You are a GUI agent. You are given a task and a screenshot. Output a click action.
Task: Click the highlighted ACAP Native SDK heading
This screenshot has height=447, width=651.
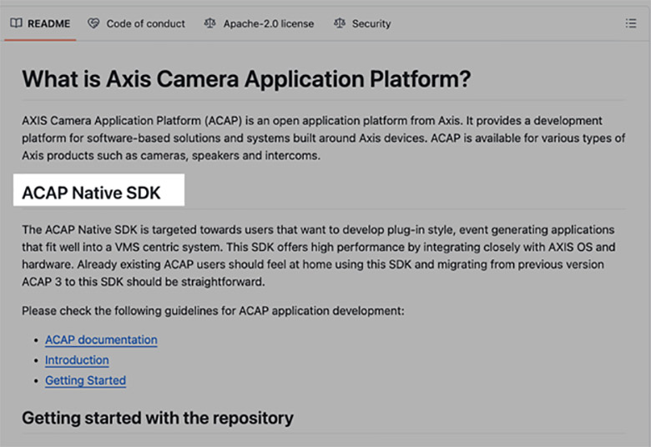92,193
